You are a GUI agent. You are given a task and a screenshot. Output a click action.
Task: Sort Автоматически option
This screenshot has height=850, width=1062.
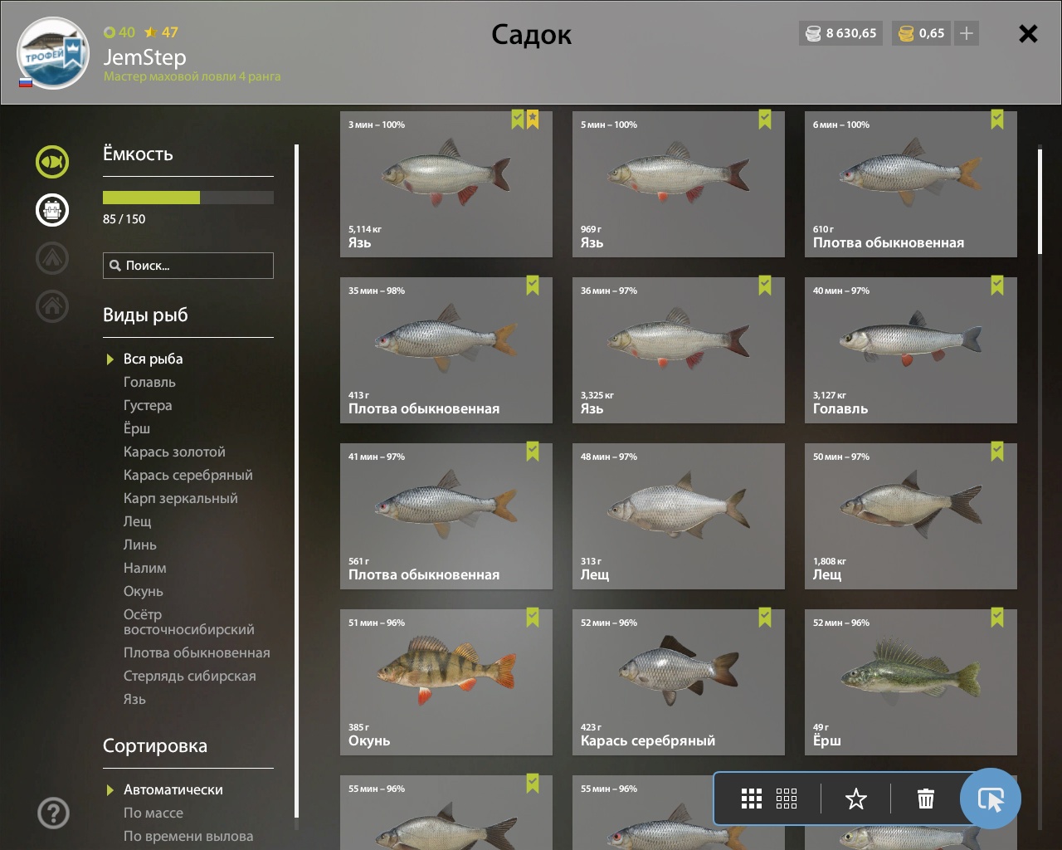[x=173, y=789]
